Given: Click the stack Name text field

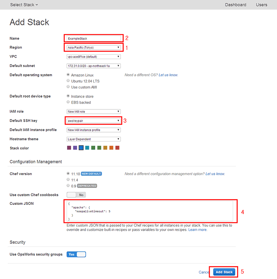Looking at the screenshot, I should 94,38.
